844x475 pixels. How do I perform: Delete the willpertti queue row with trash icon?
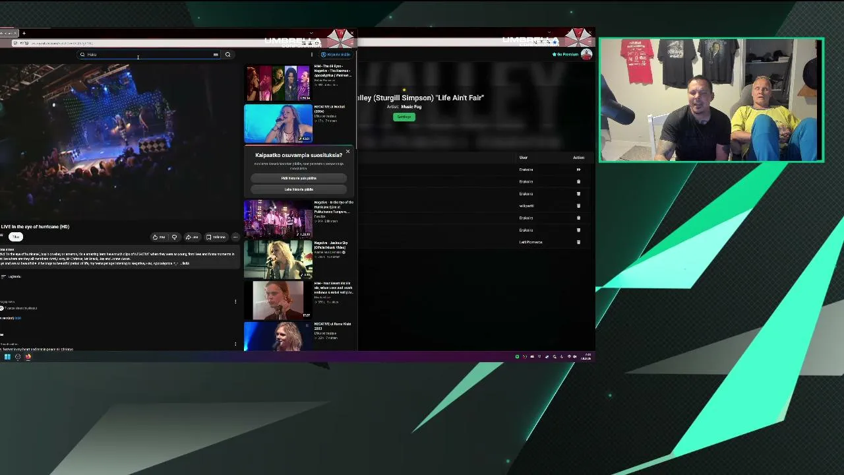(578, 206)
